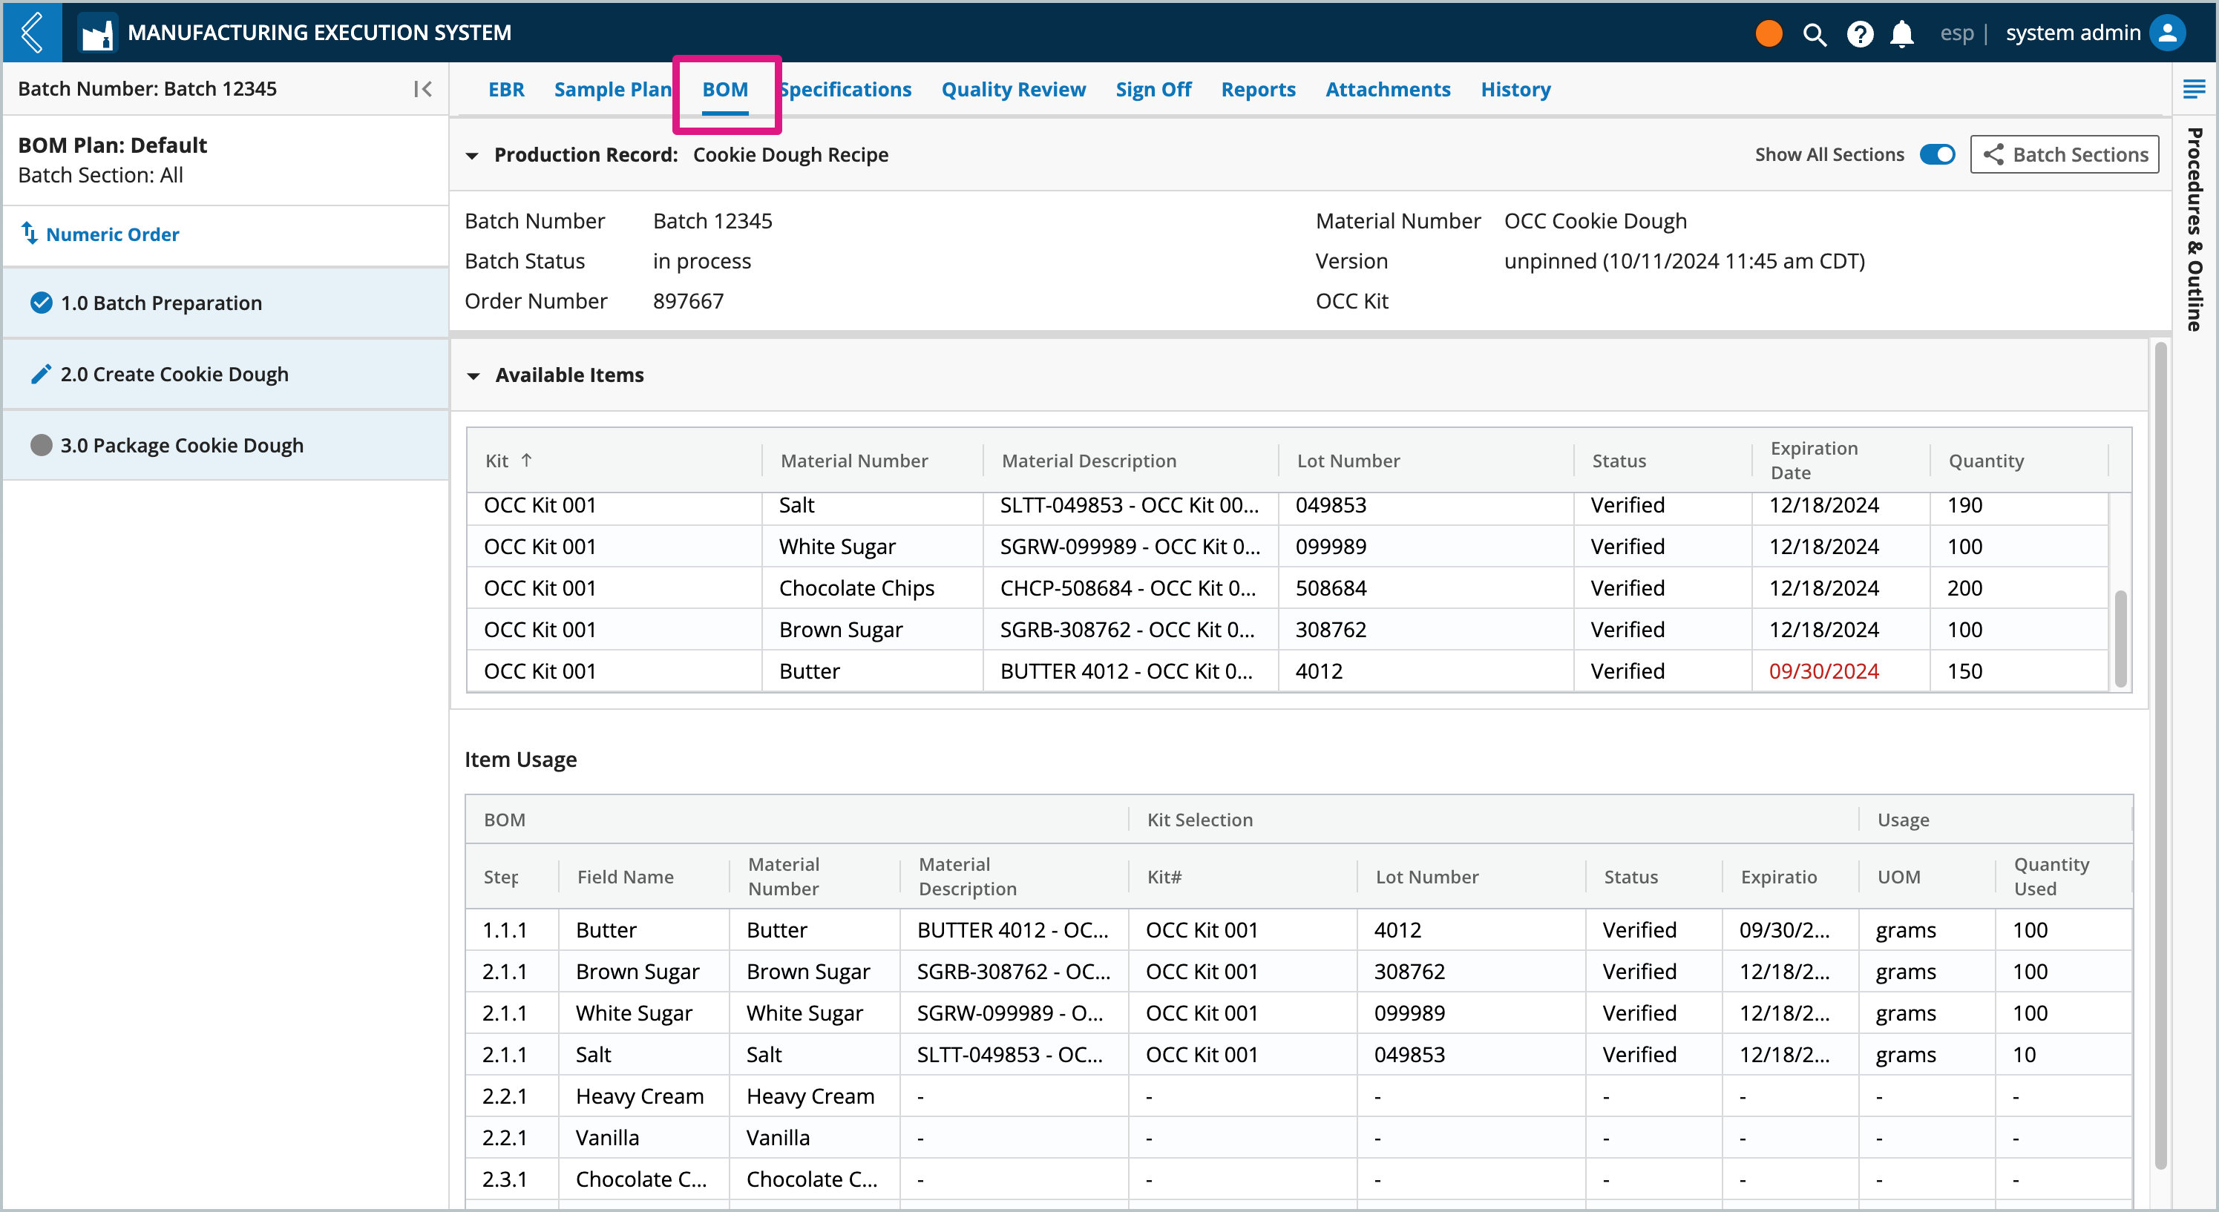This screenshot has width=2219, height=1212.
Task: Click the Quantity column header
Action: click(1985, 460)
